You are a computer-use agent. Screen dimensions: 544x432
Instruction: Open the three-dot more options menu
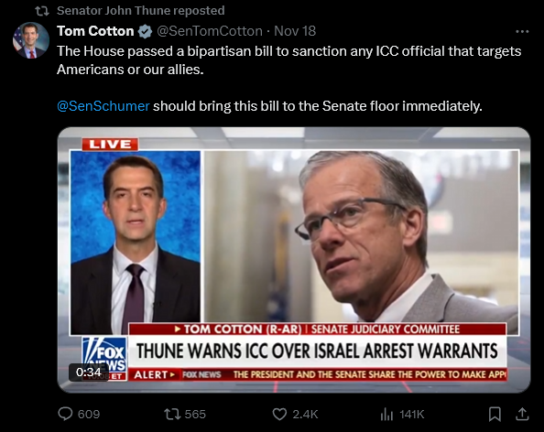pos(522,31)
